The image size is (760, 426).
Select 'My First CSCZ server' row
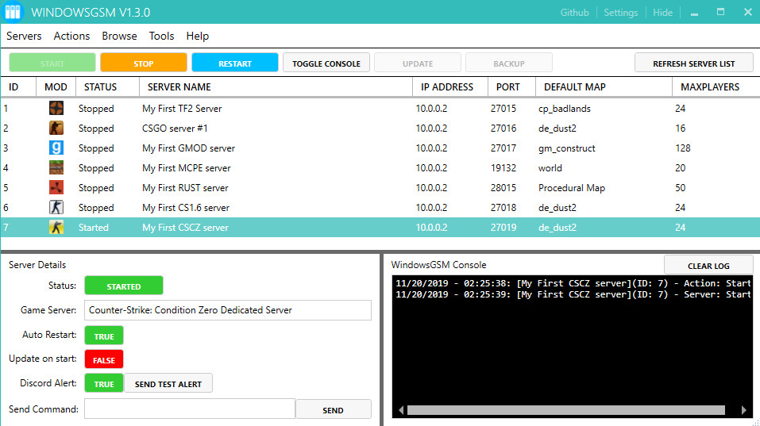point(380,227)
